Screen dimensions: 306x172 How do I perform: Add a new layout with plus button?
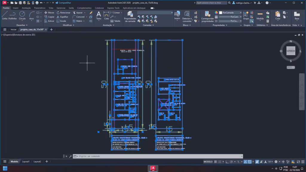47,162
